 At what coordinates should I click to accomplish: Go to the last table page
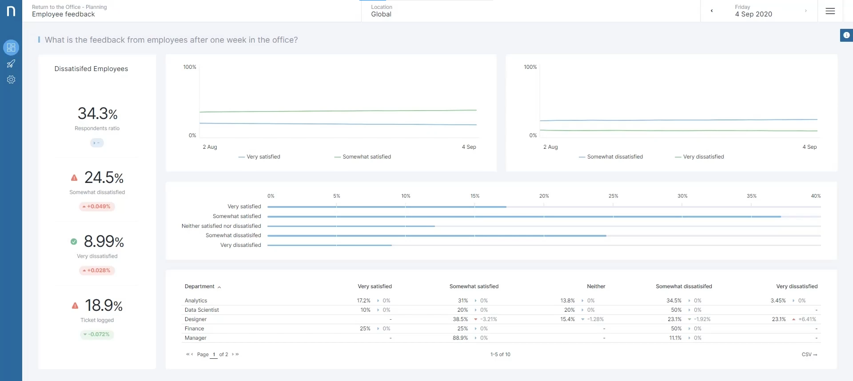tap(238, 354)
